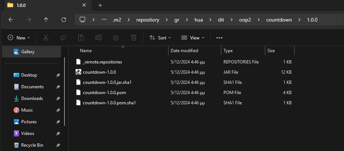Expand chevron after repository breadcrumb

tap(167, 20)
